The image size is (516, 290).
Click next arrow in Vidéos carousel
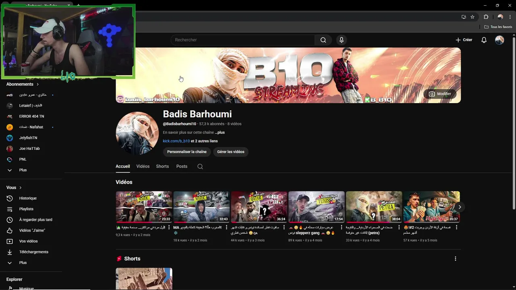pyautogui.click(x=460, y=207)
